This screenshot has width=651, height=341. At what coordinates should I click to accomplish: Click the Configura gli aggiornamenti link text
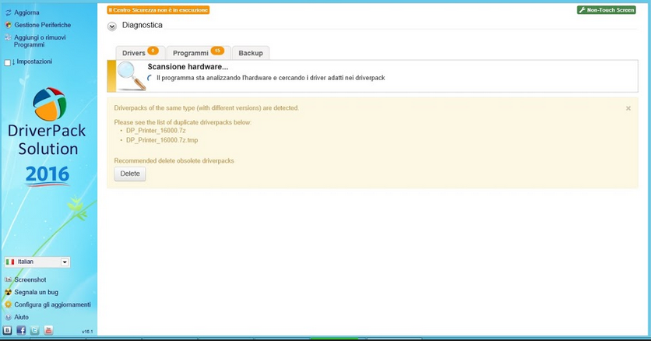(52, 304)
